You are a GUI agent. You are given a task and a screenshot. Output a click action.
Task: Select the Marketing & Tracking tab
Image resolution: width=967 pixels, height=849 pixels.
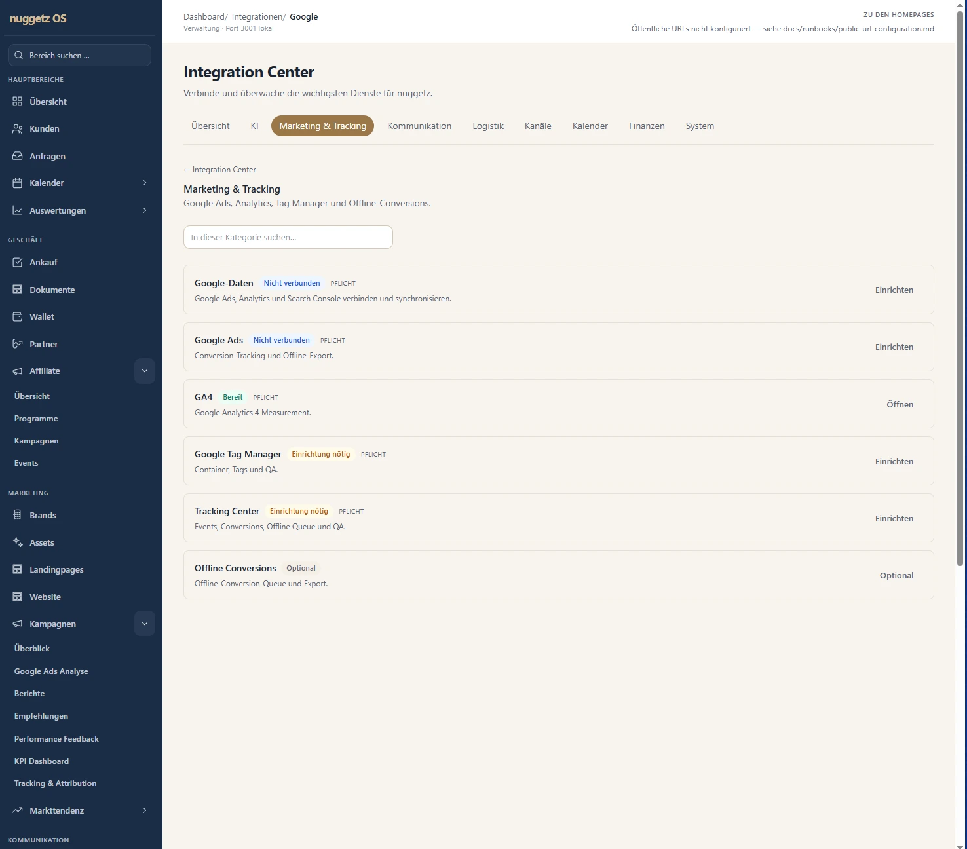coord(323,126)
